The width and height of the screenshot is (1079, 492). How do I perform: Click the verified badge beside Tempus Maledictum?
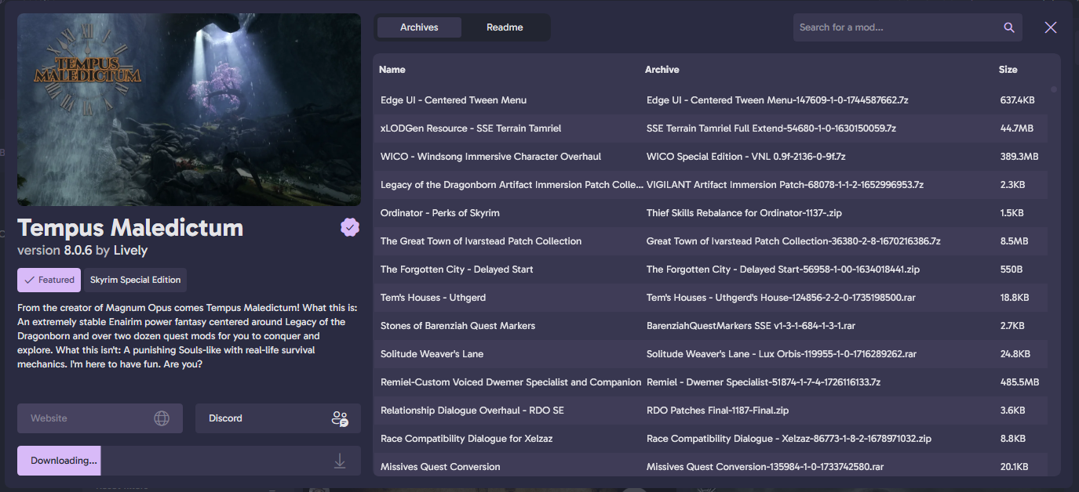(x=350, y=227)
